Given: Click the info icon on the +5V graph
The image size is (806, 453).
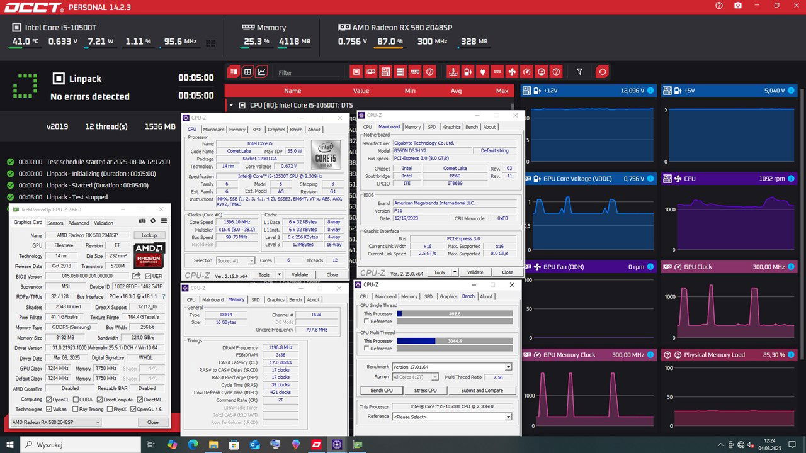Looking at the screenshot, I should pyautogui.click(x=791, y=91).
